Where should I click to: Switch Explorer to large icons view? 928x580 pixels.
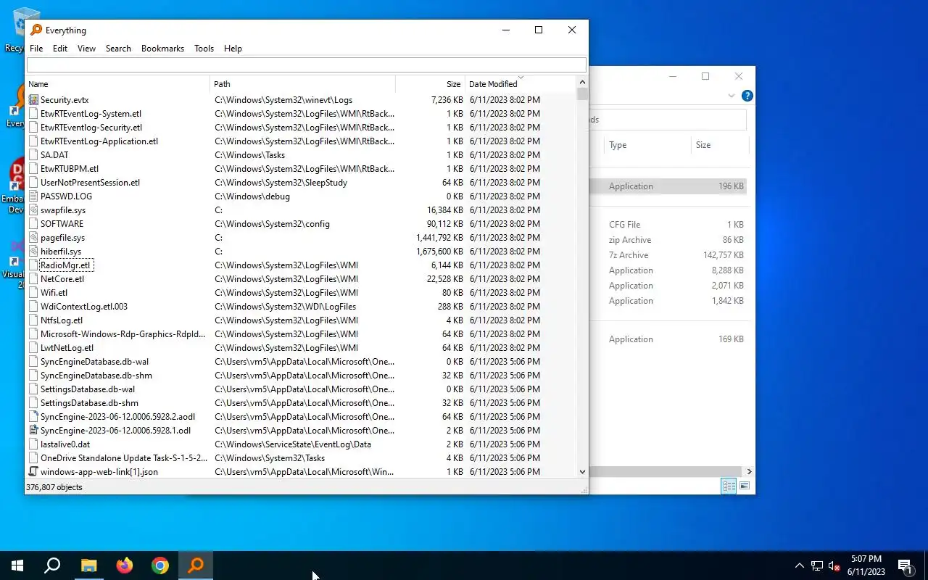[x=745, y=486]
